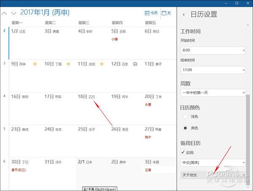Click the 星期三 column header
The width and height of the screenshot is (253, 191).
[83, 23]
